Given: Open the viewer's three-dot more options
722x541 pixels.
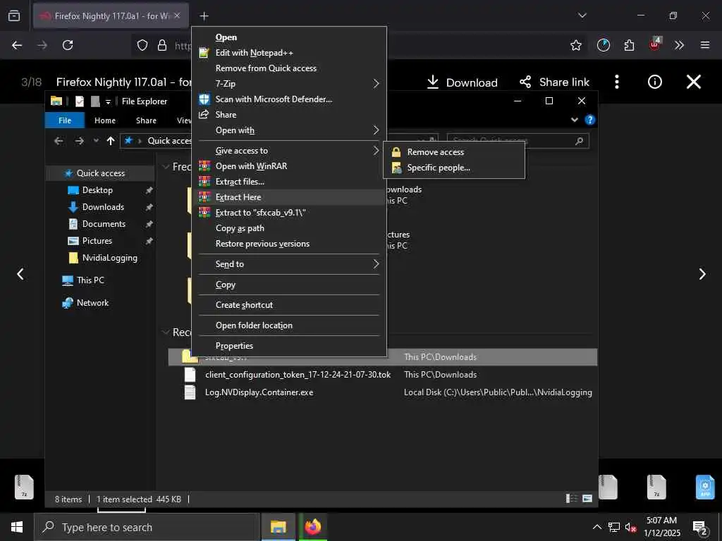Looking at the screenshot, I should pyautogui.click(x=616, y=82).
